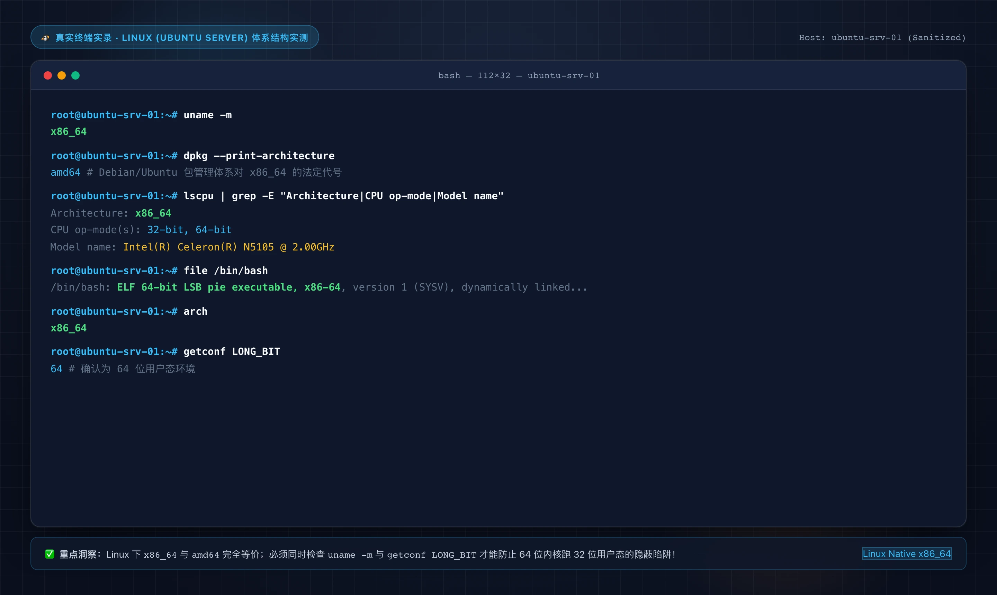Click the dpkg --print-architecture command

coord(259,156)
